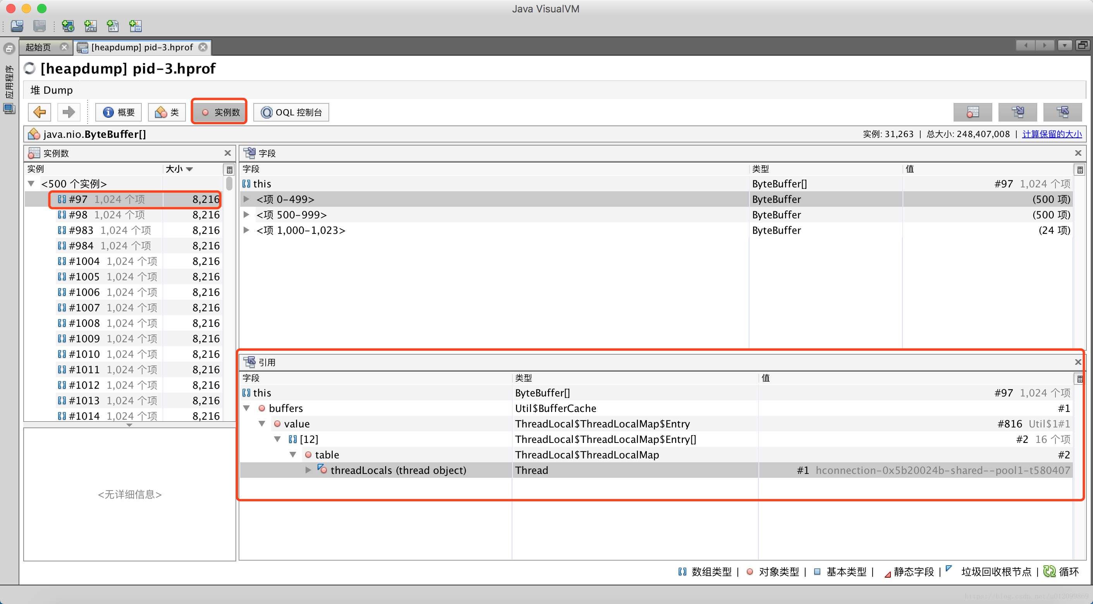
Task: Click the 计算保留的大小 link
Action: coord(1052,134)
